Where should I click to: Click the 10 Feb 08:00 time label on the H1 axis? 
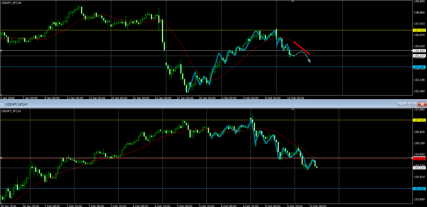click(x=317, y=205)
